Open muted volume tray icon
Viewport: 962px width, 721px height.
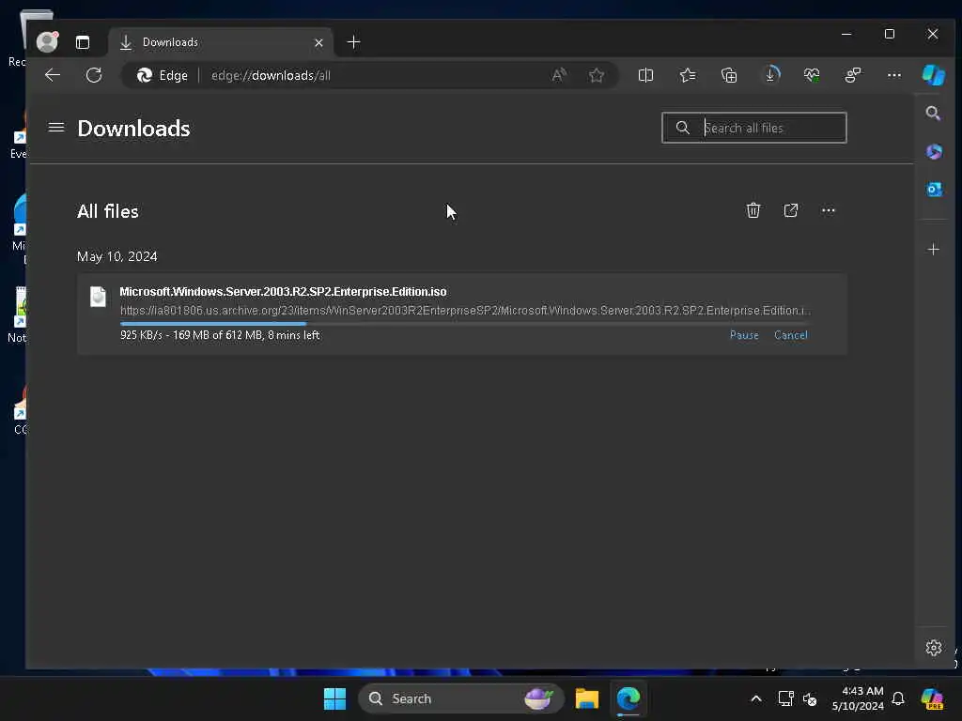[x=810, y=698]
